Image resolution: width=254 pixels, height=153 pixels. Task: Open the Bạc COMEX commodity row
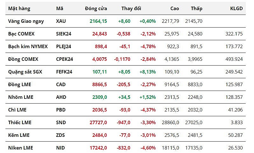coord(21,34)
